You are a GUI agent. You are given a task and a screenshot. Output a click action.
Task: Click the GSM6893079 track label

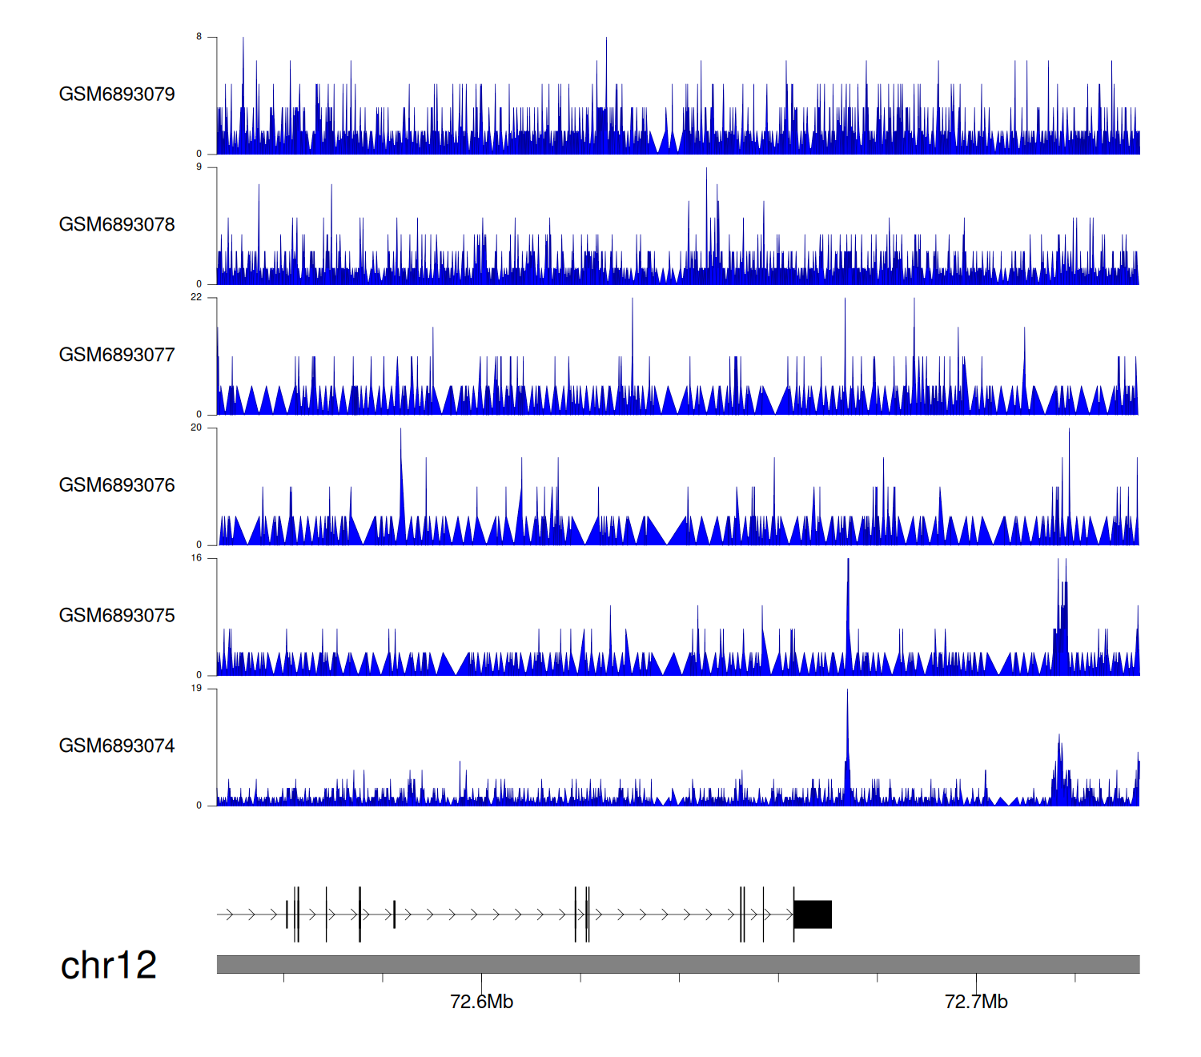pos(117,94)
